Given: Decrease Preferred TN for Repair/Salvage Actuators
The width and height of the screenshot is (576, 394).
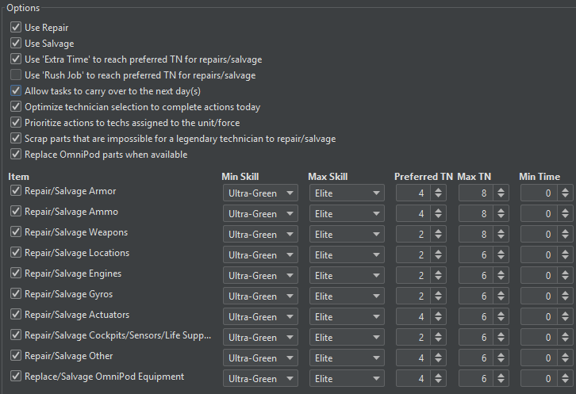Looking at the screenshot, I should click(438, 319).
